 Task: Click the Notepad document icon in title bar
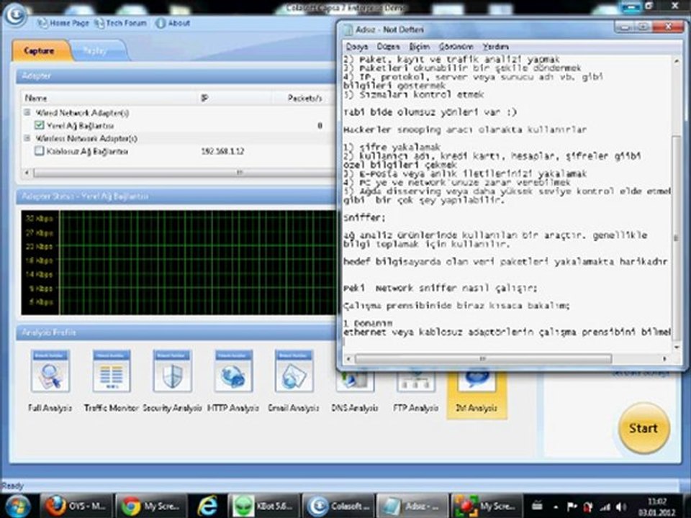coord(348,29)
